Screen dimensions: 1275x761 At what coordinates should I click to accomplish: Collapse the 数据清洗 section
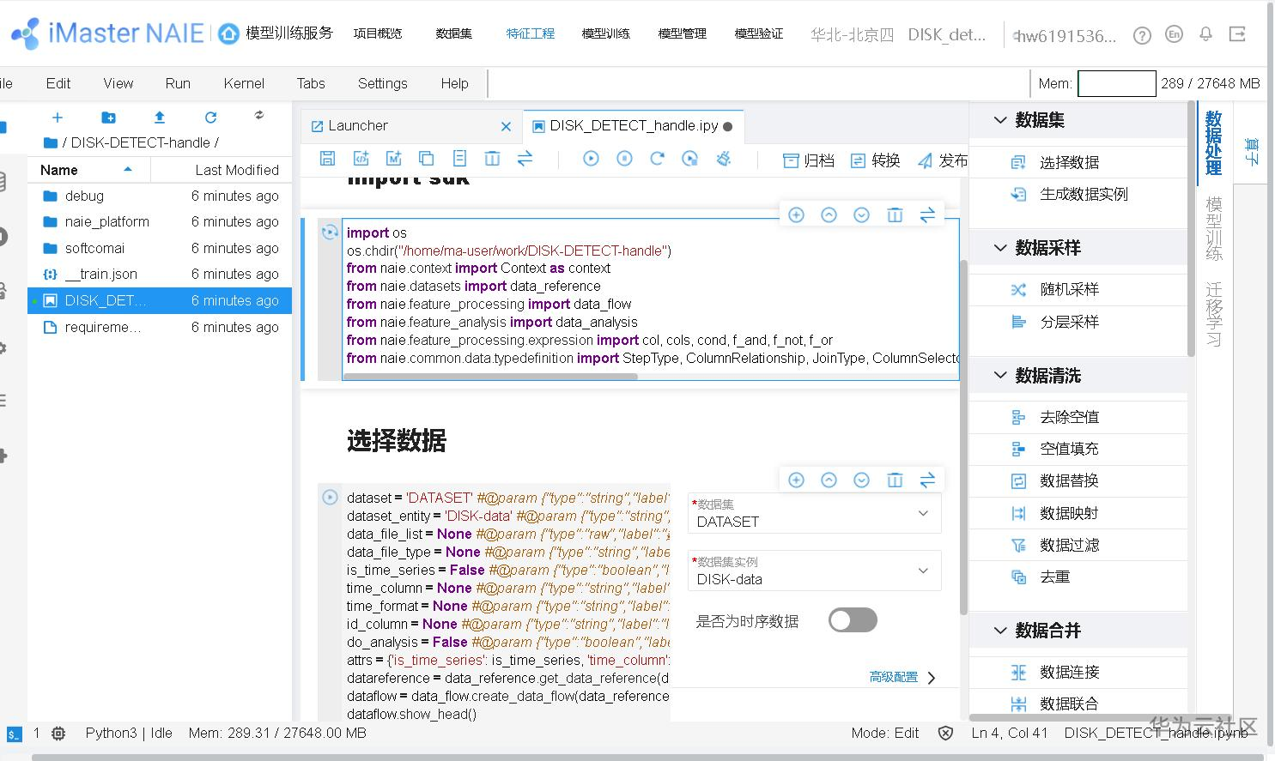[999, 375]
